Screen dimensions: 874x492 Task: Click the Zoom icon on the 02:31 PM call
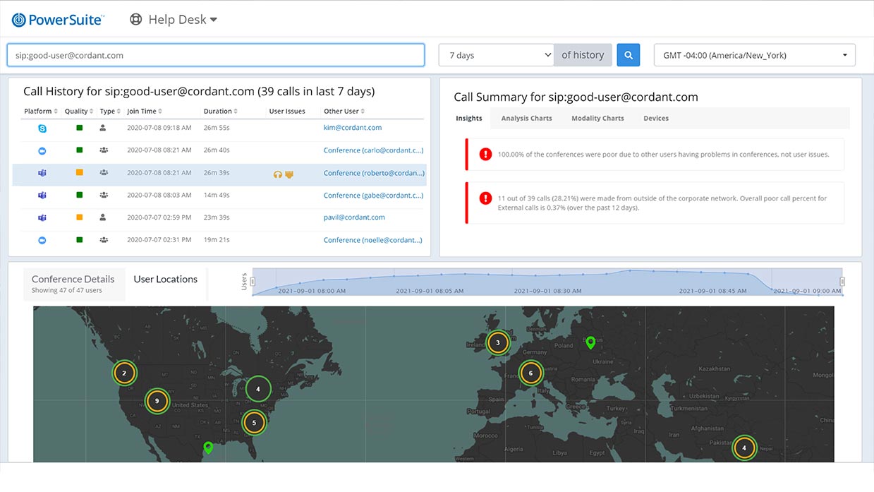point(42,241)
